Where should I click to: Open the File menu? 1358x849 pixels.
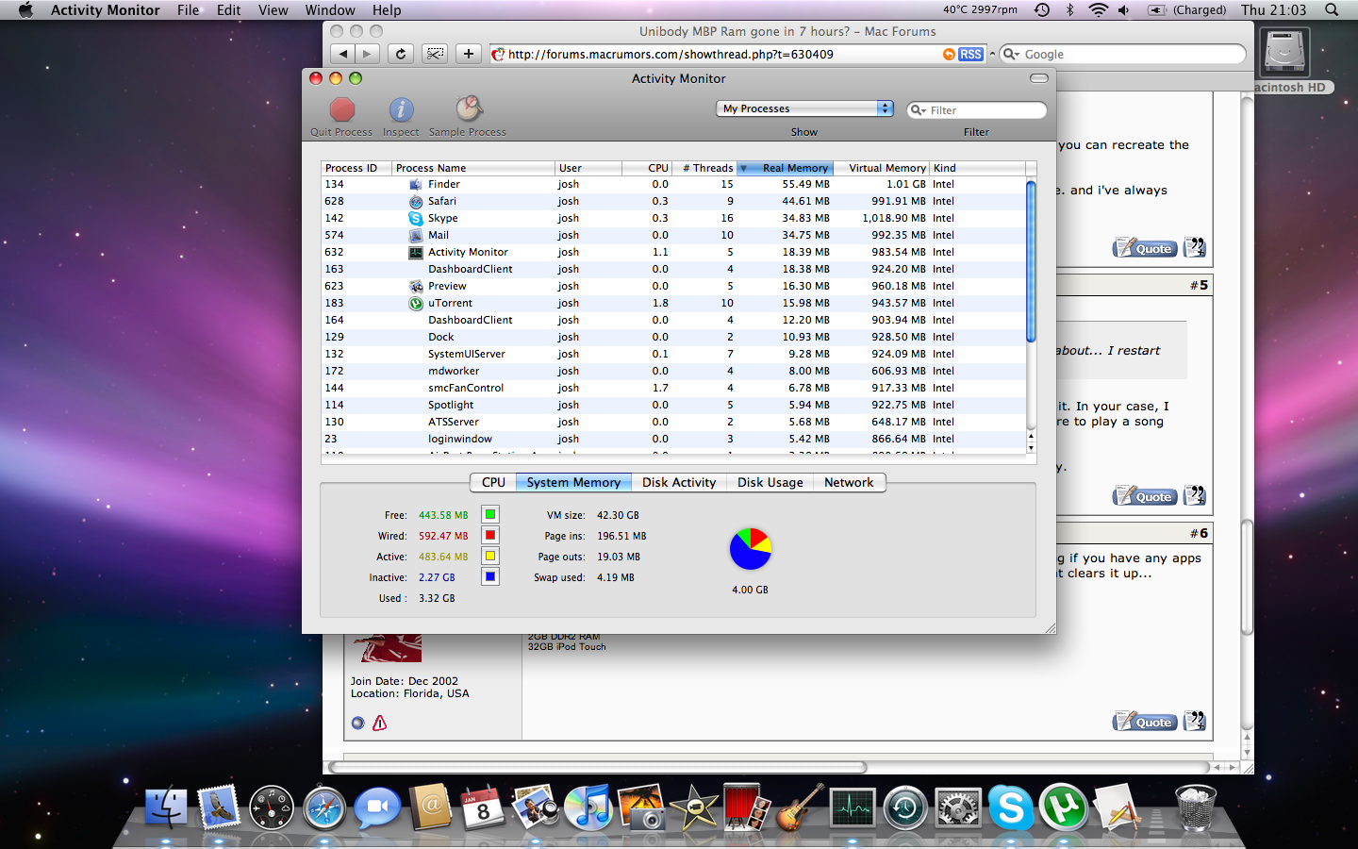[x=189, y=9]
